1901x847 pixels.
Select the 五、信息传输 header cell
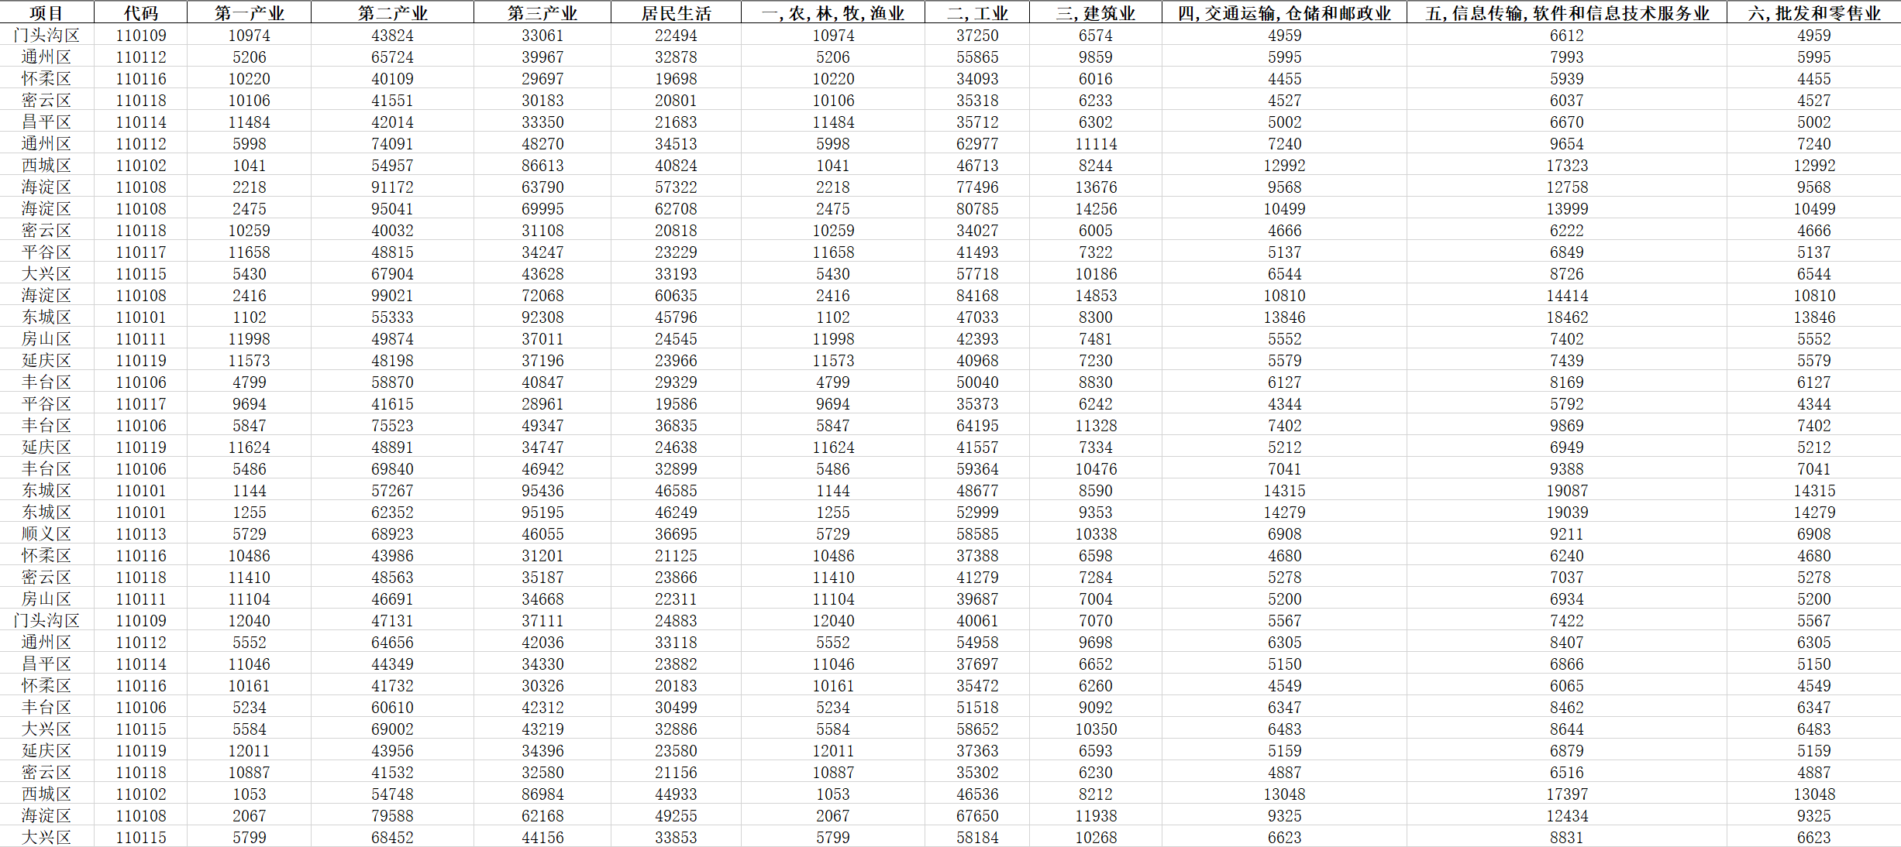[x=1567, y=13]
